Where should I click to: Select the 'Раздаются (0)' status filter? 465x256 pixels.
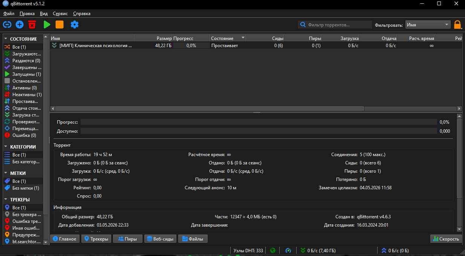23,61
